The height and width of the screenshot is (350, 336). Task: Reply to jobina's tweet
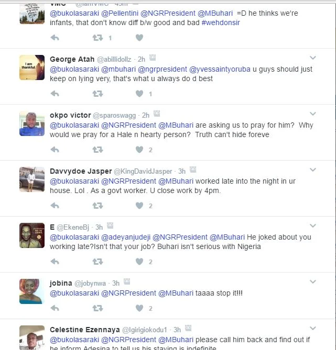55,308
